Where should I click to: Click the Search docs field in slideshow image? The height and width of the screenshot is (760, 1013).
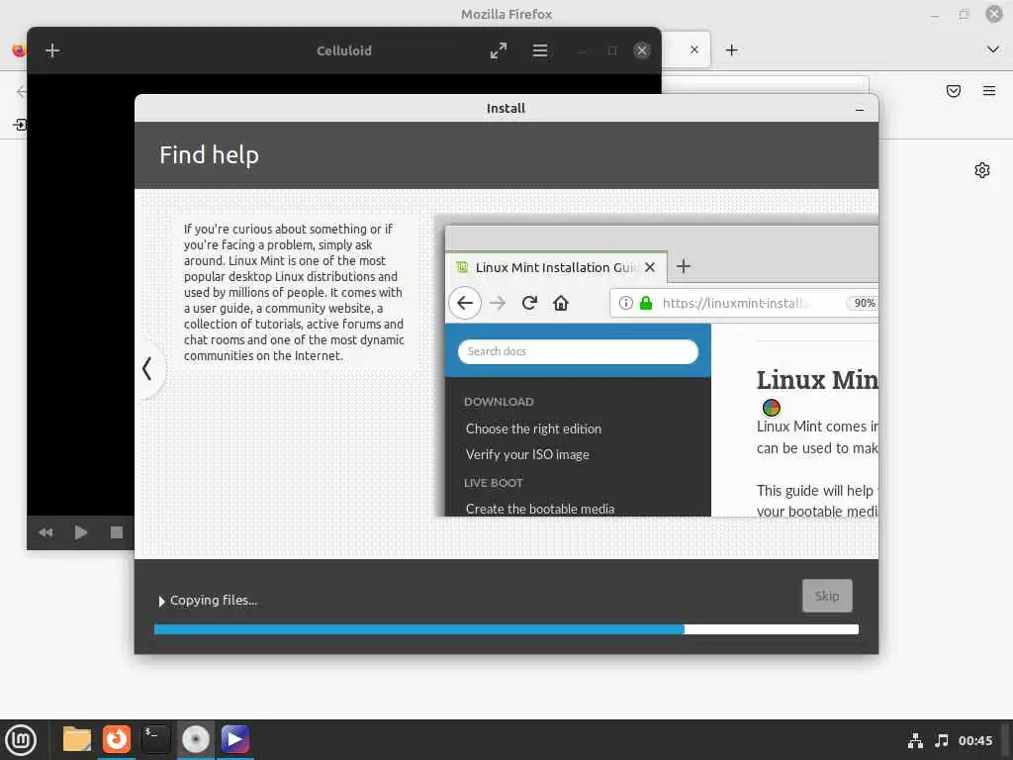pos(578,351)
